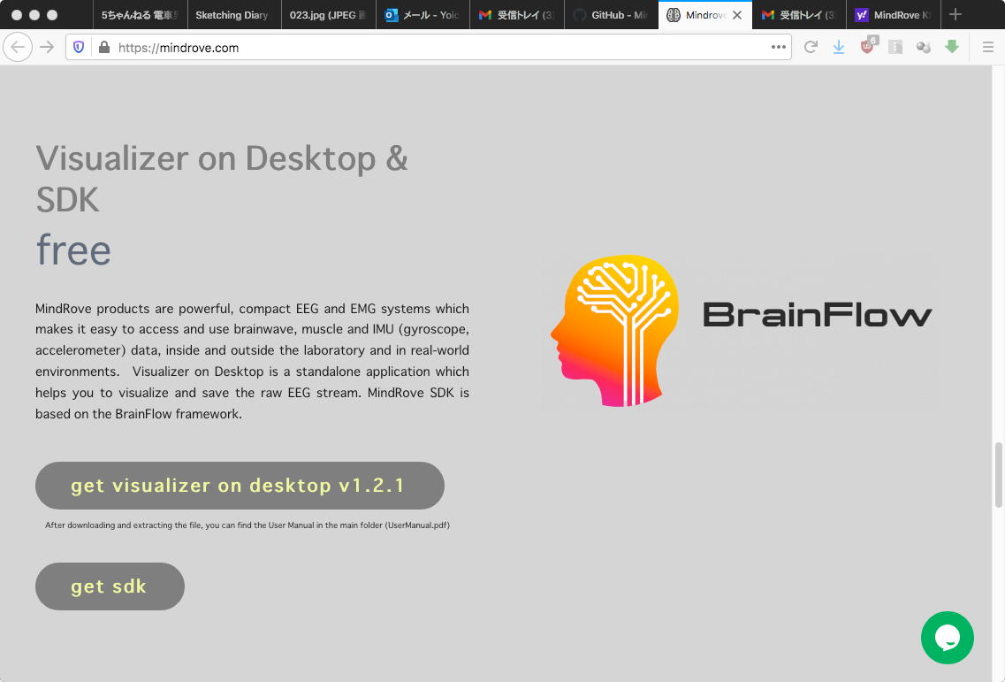The height and width of the screenshot is (682, 1005).
Task: Click the large 'free' price text
Action: [73, 249]
